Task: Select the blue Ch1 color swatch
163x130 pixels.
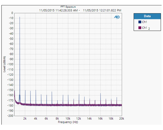Action: click(x=140, y=22)
